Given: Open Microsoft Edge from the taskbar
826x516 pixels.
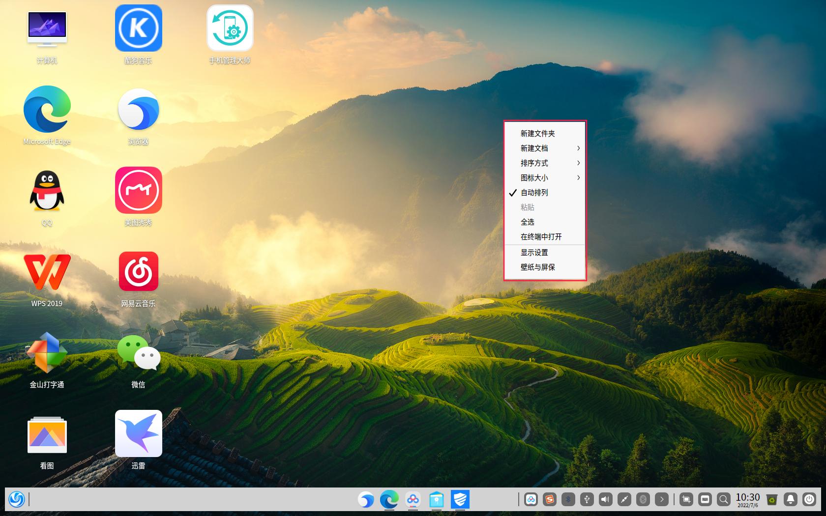Looking at the screenshot, I should click(390, 500).
